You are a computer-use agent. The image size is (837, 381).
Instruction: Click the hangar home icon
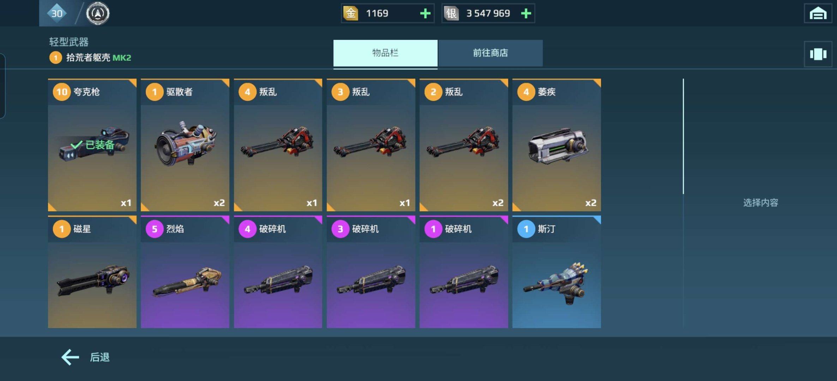point(818,13)
